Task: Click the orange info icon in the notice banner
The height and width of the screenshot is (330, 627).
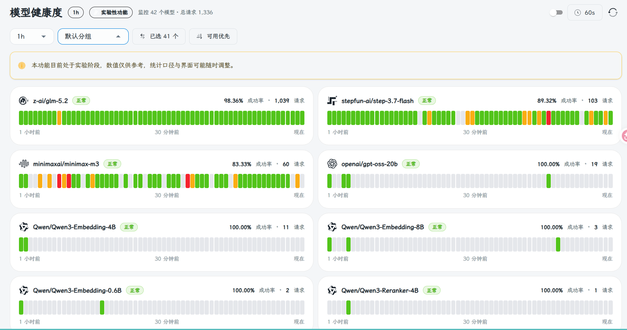Action: tap(22, 65)
